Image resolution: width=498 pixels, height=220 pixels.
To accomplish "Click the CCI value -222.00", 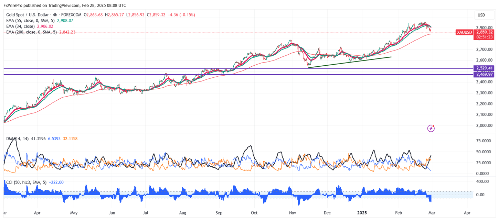I will [56, 182].
